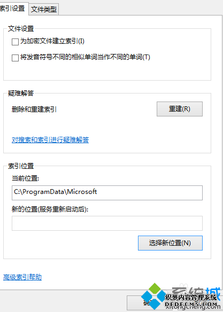Image resolution: width=223 pixels, height=312 pixels.
Task: Click the 删除和重建索引 label
Action: pos(34,110)
